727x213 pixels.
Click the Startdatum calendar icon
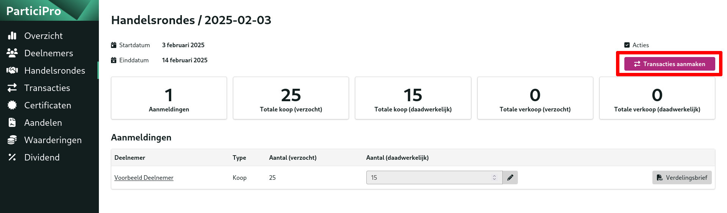pos(114,45)
